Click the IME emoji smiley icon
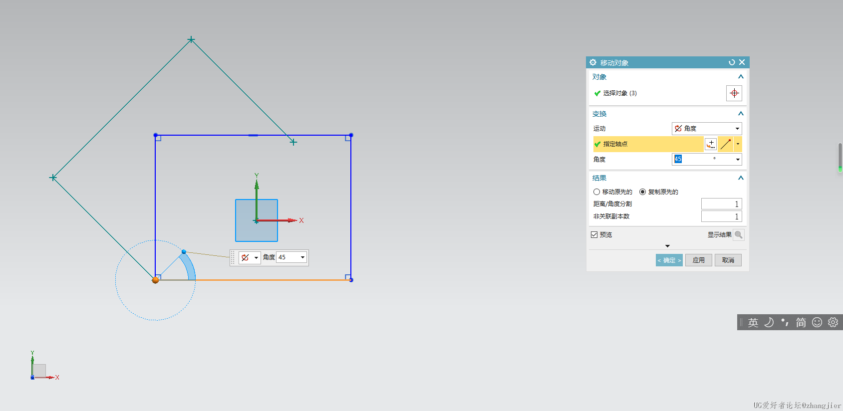 (x=817, y=322)
